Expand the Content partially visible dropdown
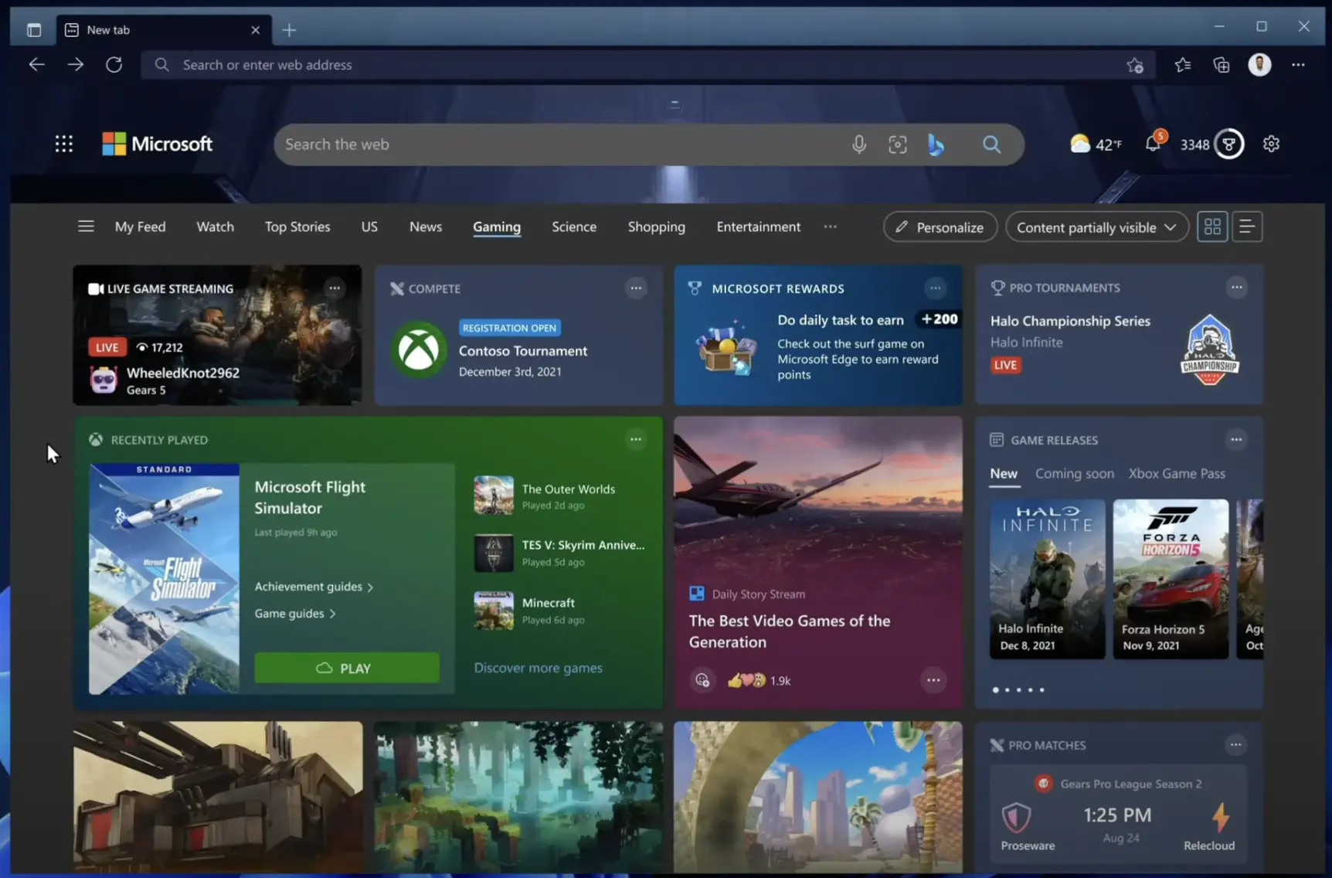Viewport: 1332px width, 878px height. click(x=1096, y=227)
